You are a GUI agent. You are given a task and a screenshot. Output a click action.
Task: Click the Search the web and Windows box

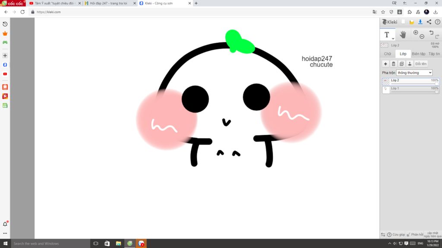click(x=50, y=244)
